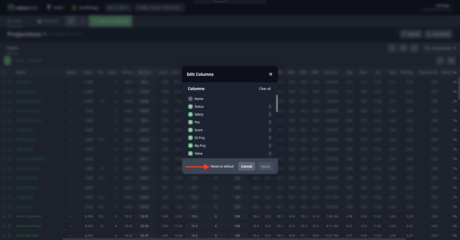Click lock icon on Cameron Young row
460x240 pixels.
click(10, 226)
